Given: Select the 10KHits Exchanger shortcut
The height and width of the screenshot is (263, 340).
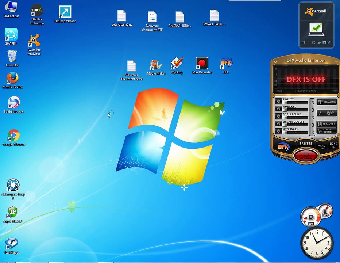Looking at the screenshot, I should 36,15.
